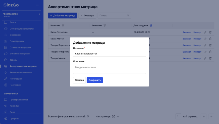Open the Фильтры button
The width and height of the screenshot is (219, 124).
point(87,16)
